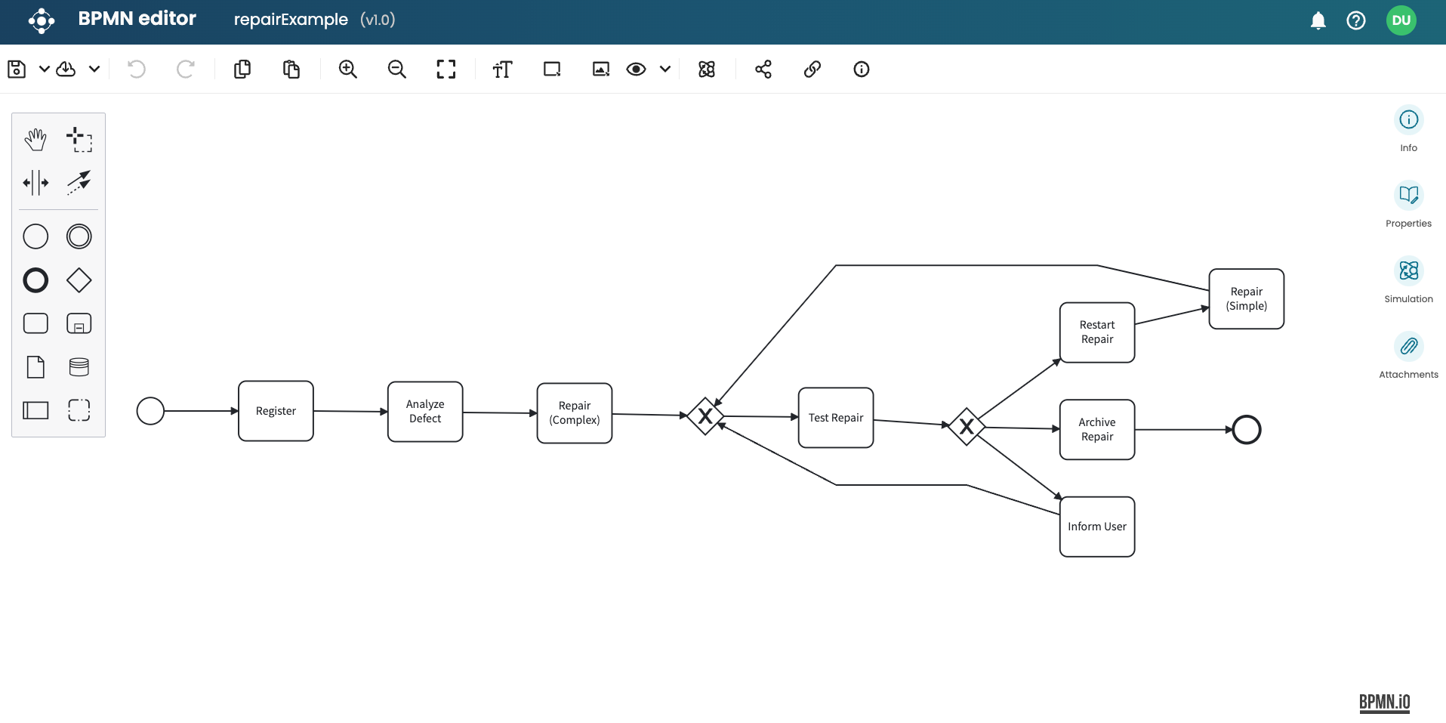
Task: Open the Simulation side panel
Action: coord(1408,280)
